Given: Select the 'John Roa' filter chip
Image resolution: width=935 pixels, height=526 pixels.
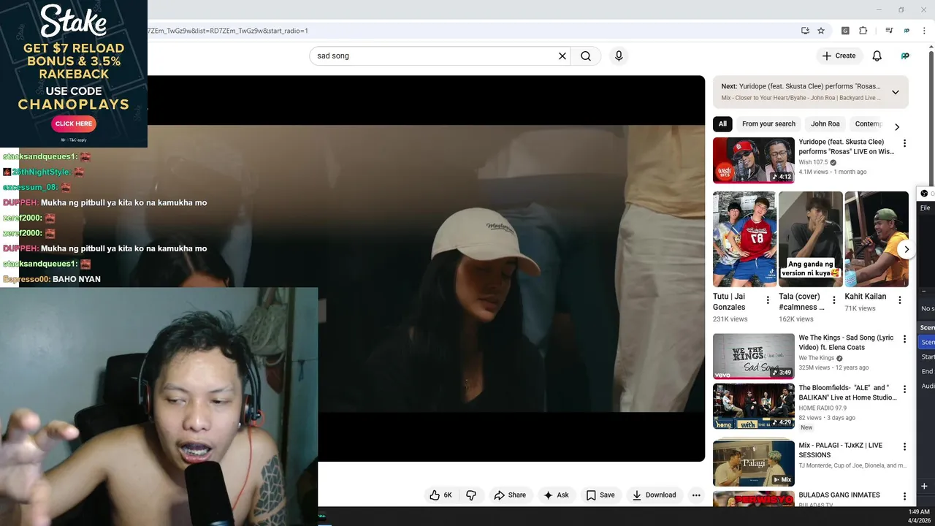Looking at the screenshot, I should pos(825,124).
